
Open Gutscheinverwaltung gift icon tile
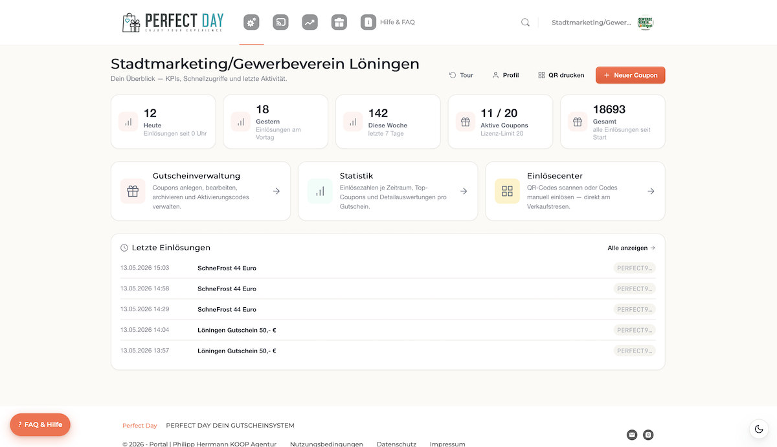coord(133,191)
